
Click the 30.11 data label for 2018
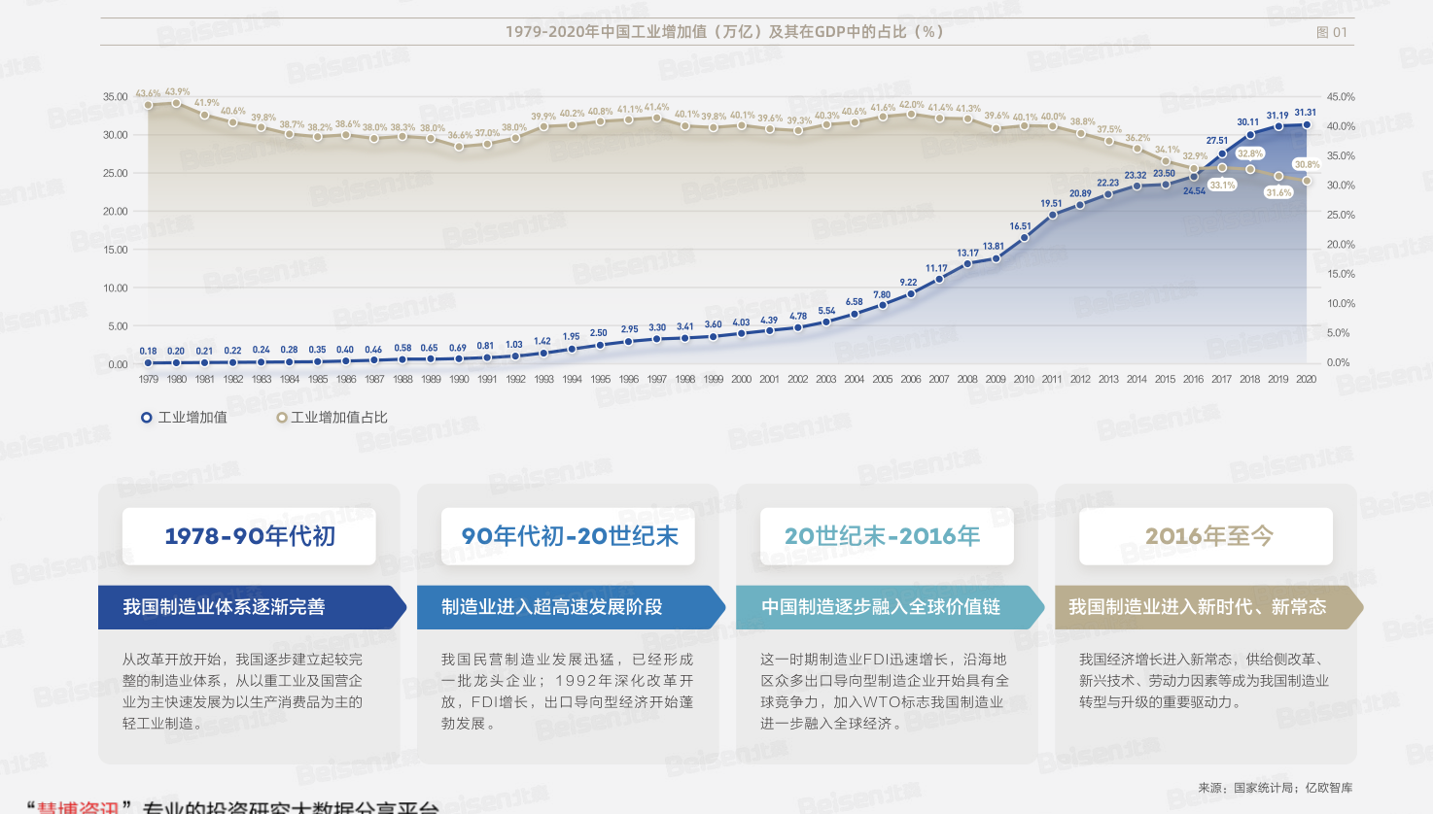[x=1248, y=122]
